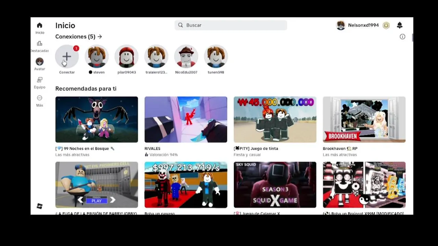Open NicoEdu2007's connection avatar
The height and width of the screenshot is (246, 438).
point(186,56)
